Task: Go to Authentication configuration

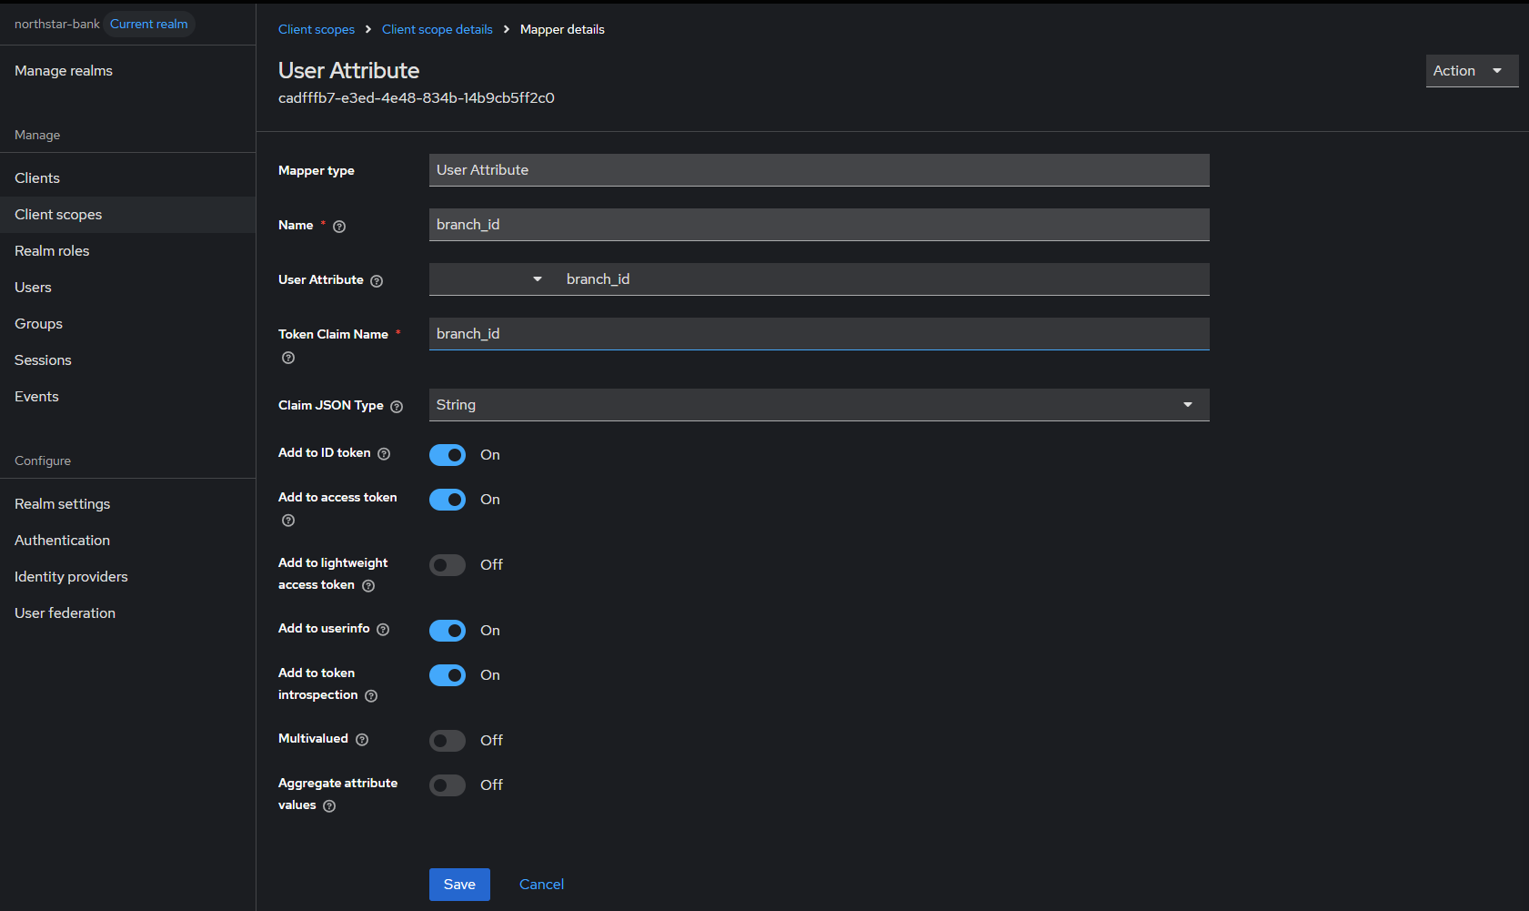Action: click(x=127, y=541)
